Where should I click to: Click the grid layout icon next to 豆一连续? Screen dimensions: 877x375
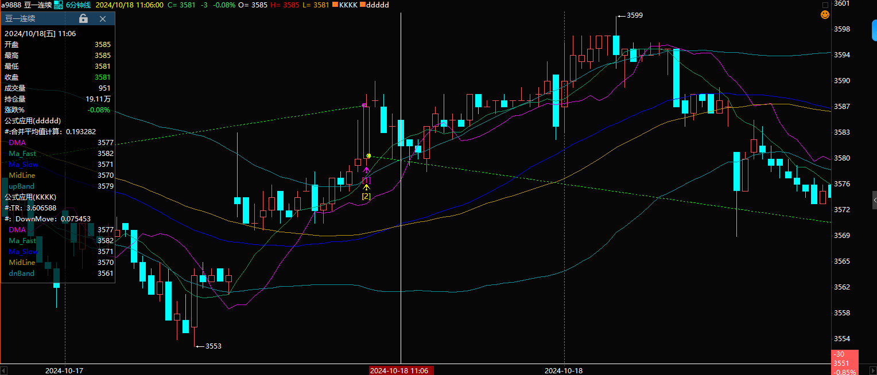pyautogui.click(x=59, y=5)
